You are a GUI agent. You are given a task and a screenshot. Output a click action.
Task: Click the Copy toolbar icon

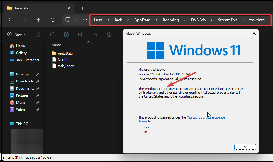click(x=52, y=34)
